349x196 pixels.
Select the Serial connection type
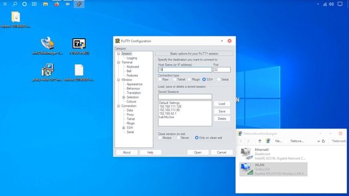coord(219,79)
